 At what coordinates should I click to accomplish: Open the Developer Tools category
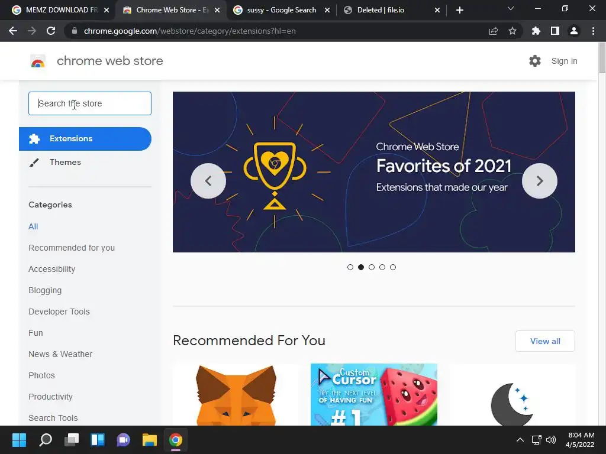[59, 312]
